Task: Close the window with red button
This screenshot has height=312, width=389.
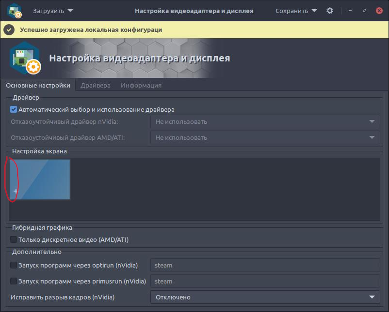Action: pos(378,11)
